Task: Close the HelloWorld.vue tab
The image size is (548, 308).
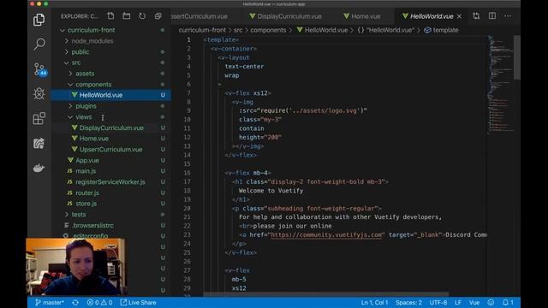Action: point(459,16)
